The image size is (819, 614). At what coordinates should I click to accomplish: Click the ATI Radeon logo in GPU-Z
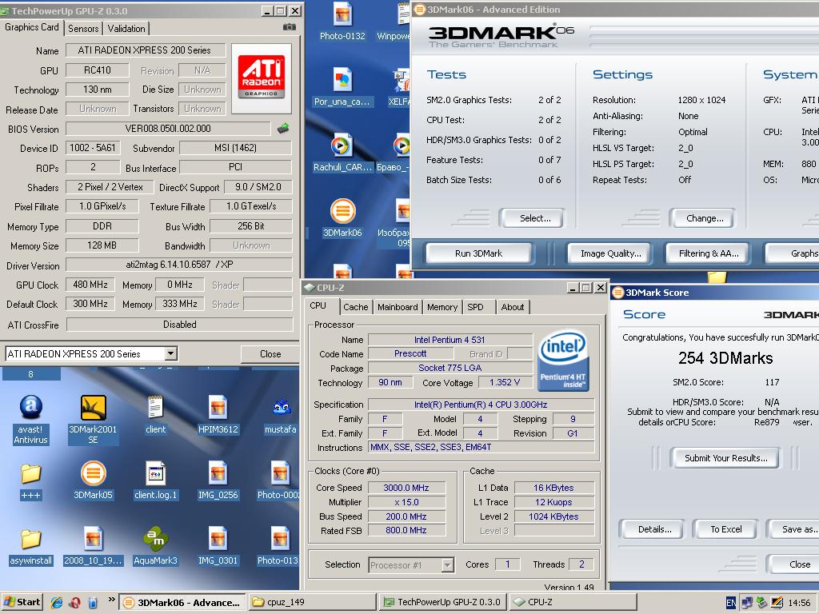pyautogui.click(x=262, y=78)
